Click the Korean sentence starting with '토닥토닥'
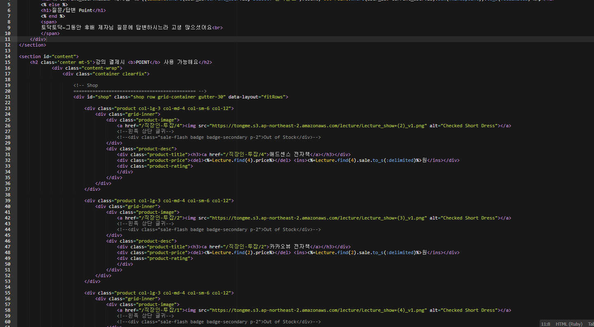 pyautogui.click(x=127, y=28)
